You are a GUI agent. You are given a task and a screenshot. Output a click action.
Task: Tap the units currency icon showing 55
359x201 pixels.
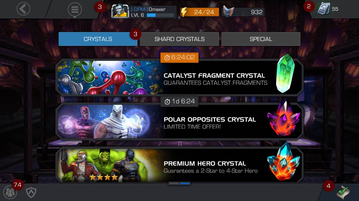click(x=324, y=9)
